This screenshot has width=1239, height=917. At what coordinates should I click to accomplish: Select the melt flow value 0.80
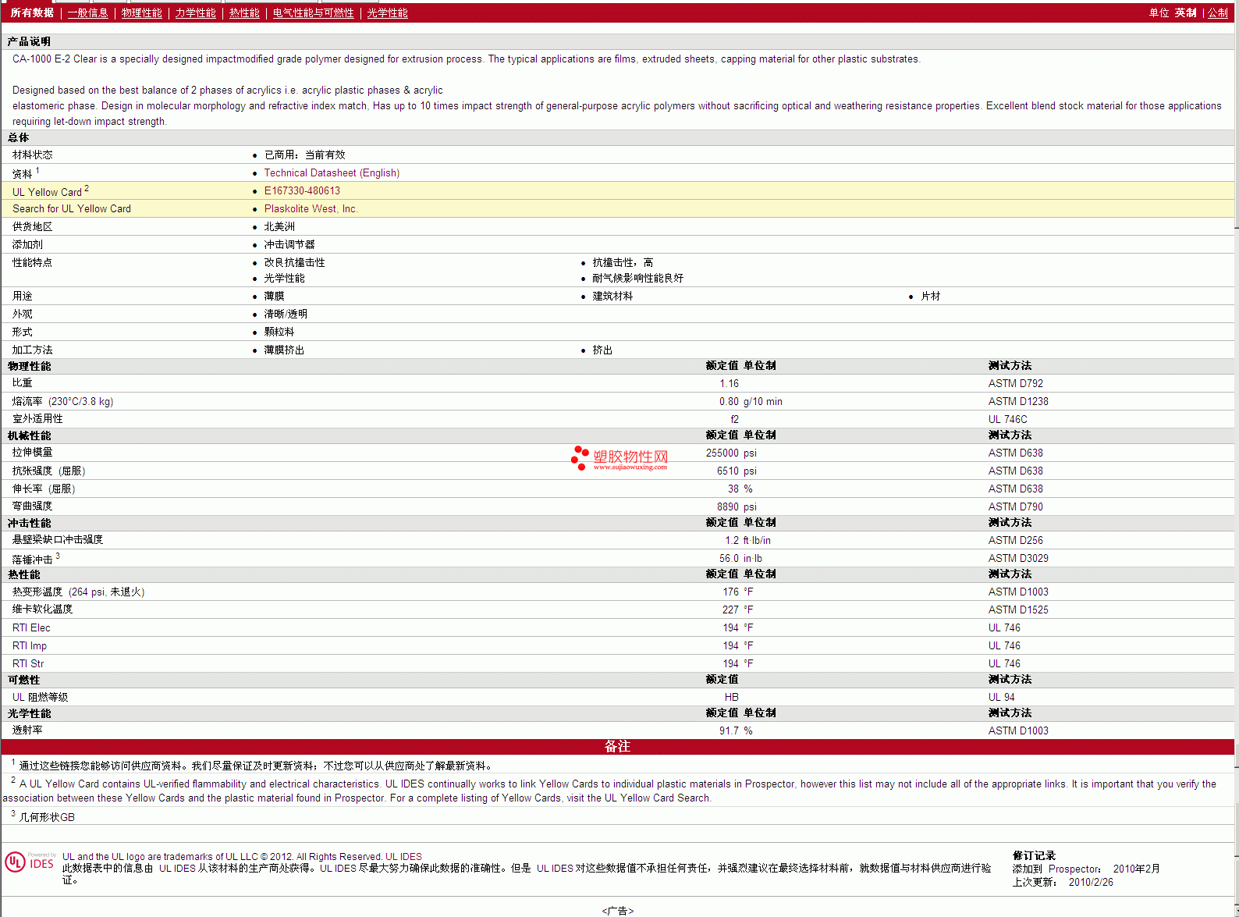729,402
